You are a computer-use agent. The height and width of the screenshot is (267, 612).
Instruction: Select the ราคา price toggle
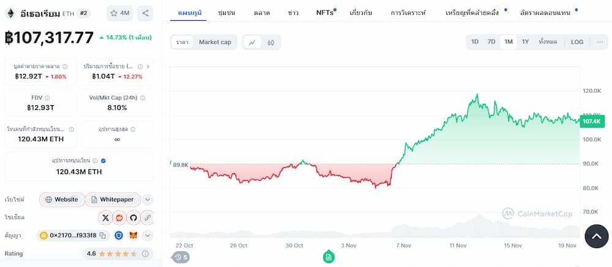pyautogui.click(x=182, y=42)
